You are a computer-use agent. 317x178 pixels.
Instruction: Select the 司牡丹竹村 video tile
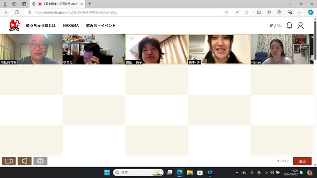[x=31, y=49]
